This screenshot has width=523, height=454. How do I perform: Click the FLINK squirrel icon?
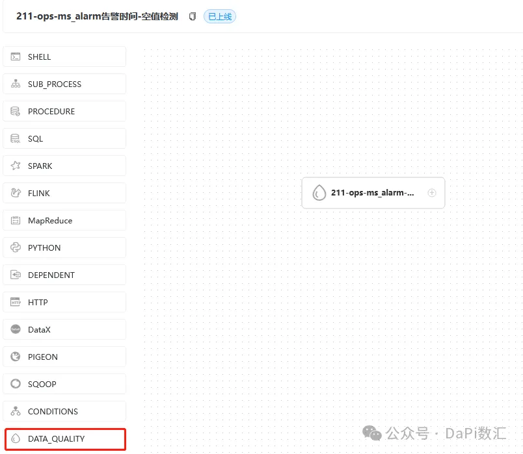[16, 193]
